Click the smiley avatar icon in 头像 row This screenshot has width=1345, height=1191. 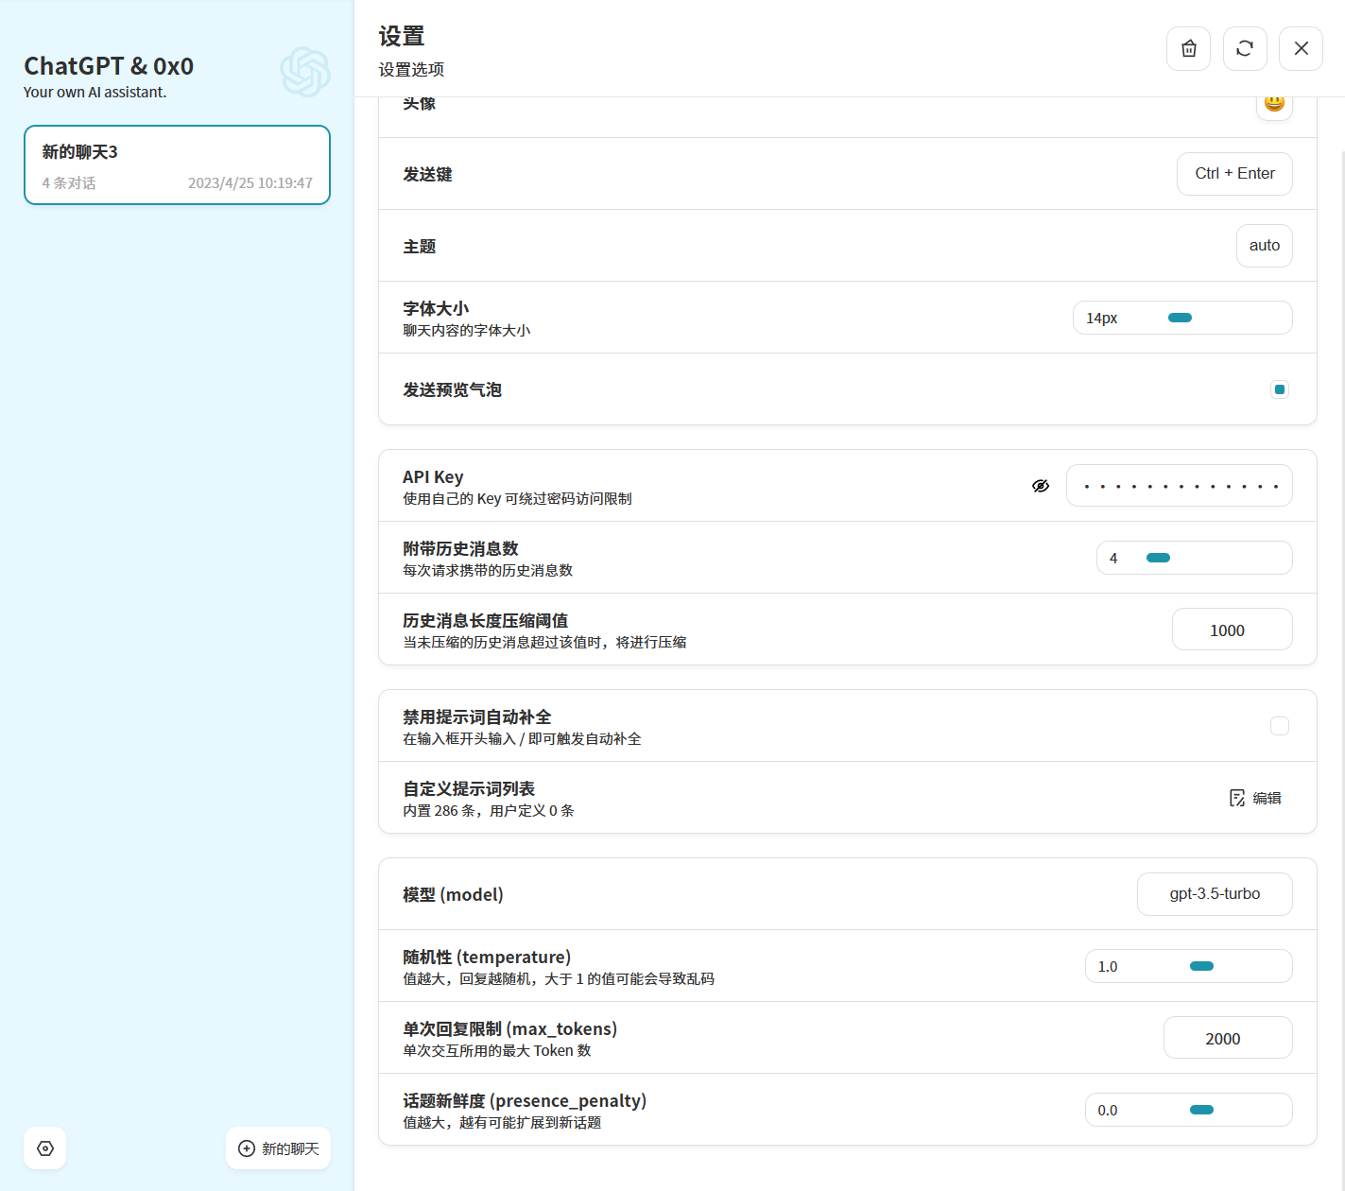tap(1274, 104)
